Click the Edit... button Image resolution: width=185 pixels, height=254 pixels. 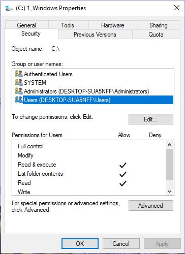coord(151,119)
